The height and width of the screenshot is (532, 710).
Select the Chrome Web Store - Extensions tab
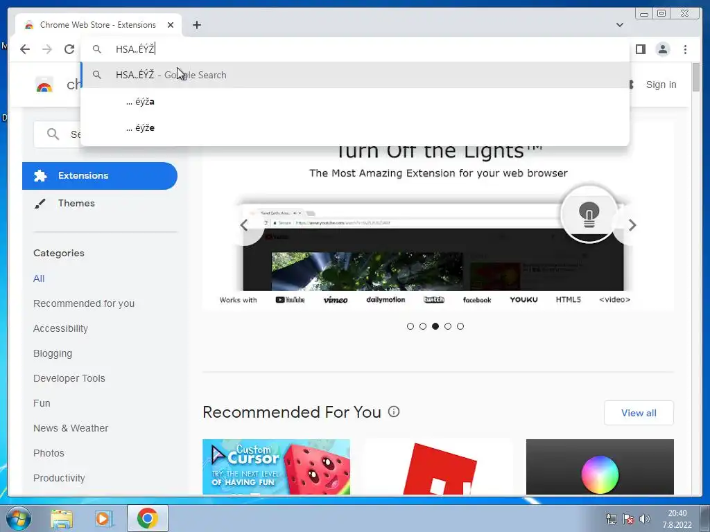click(x=98, y=25)
